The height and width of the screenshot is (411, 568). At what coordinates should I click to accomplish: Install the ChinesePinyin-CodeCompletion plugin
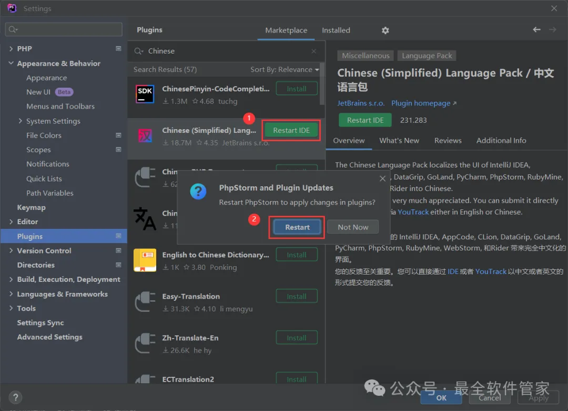point(297,89)
